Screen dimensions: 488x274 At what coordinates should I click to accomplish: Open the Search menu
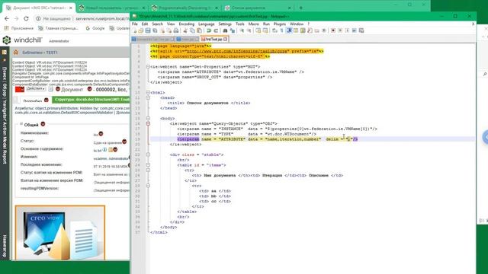point(158,24)
